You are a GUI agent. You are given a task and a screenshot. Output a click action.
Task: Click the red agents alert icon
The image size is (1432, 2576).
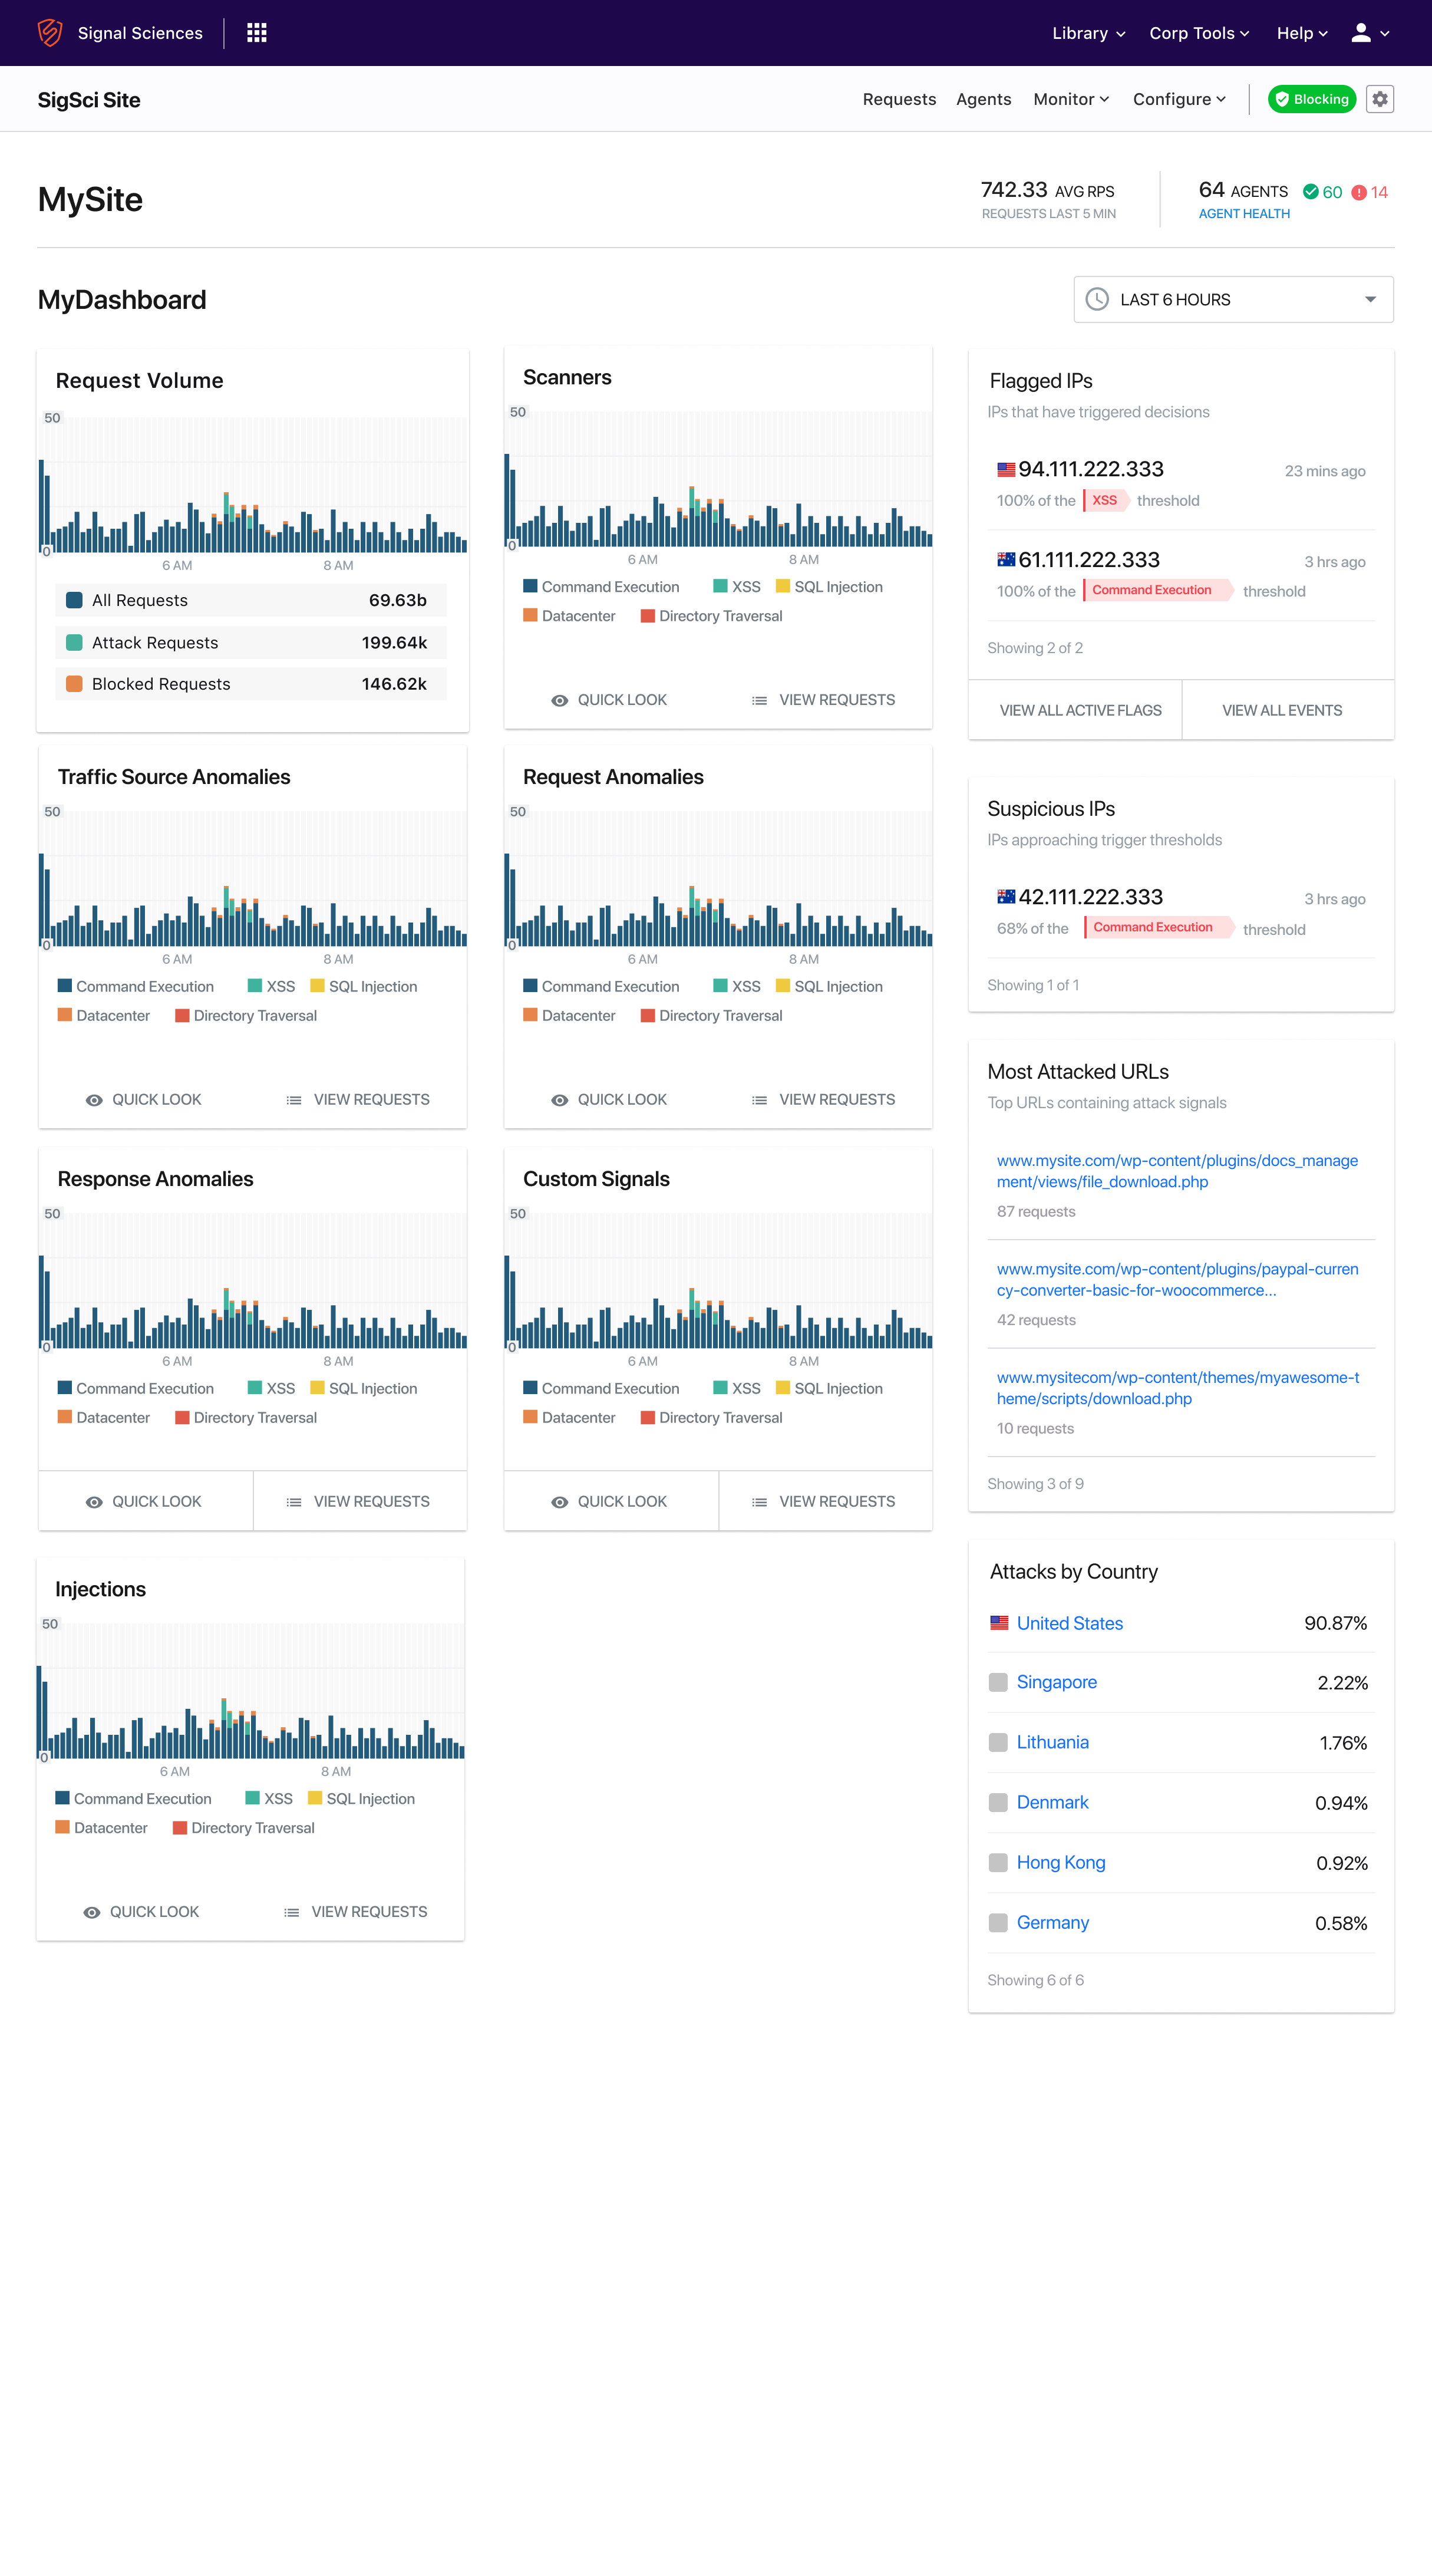pos(1359,192)
